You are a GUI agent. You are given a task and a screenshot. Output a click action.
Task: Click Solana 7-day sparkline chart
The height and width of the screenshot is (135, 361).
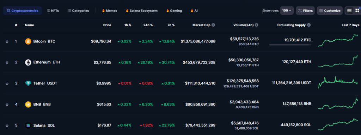tap(338, 124)
